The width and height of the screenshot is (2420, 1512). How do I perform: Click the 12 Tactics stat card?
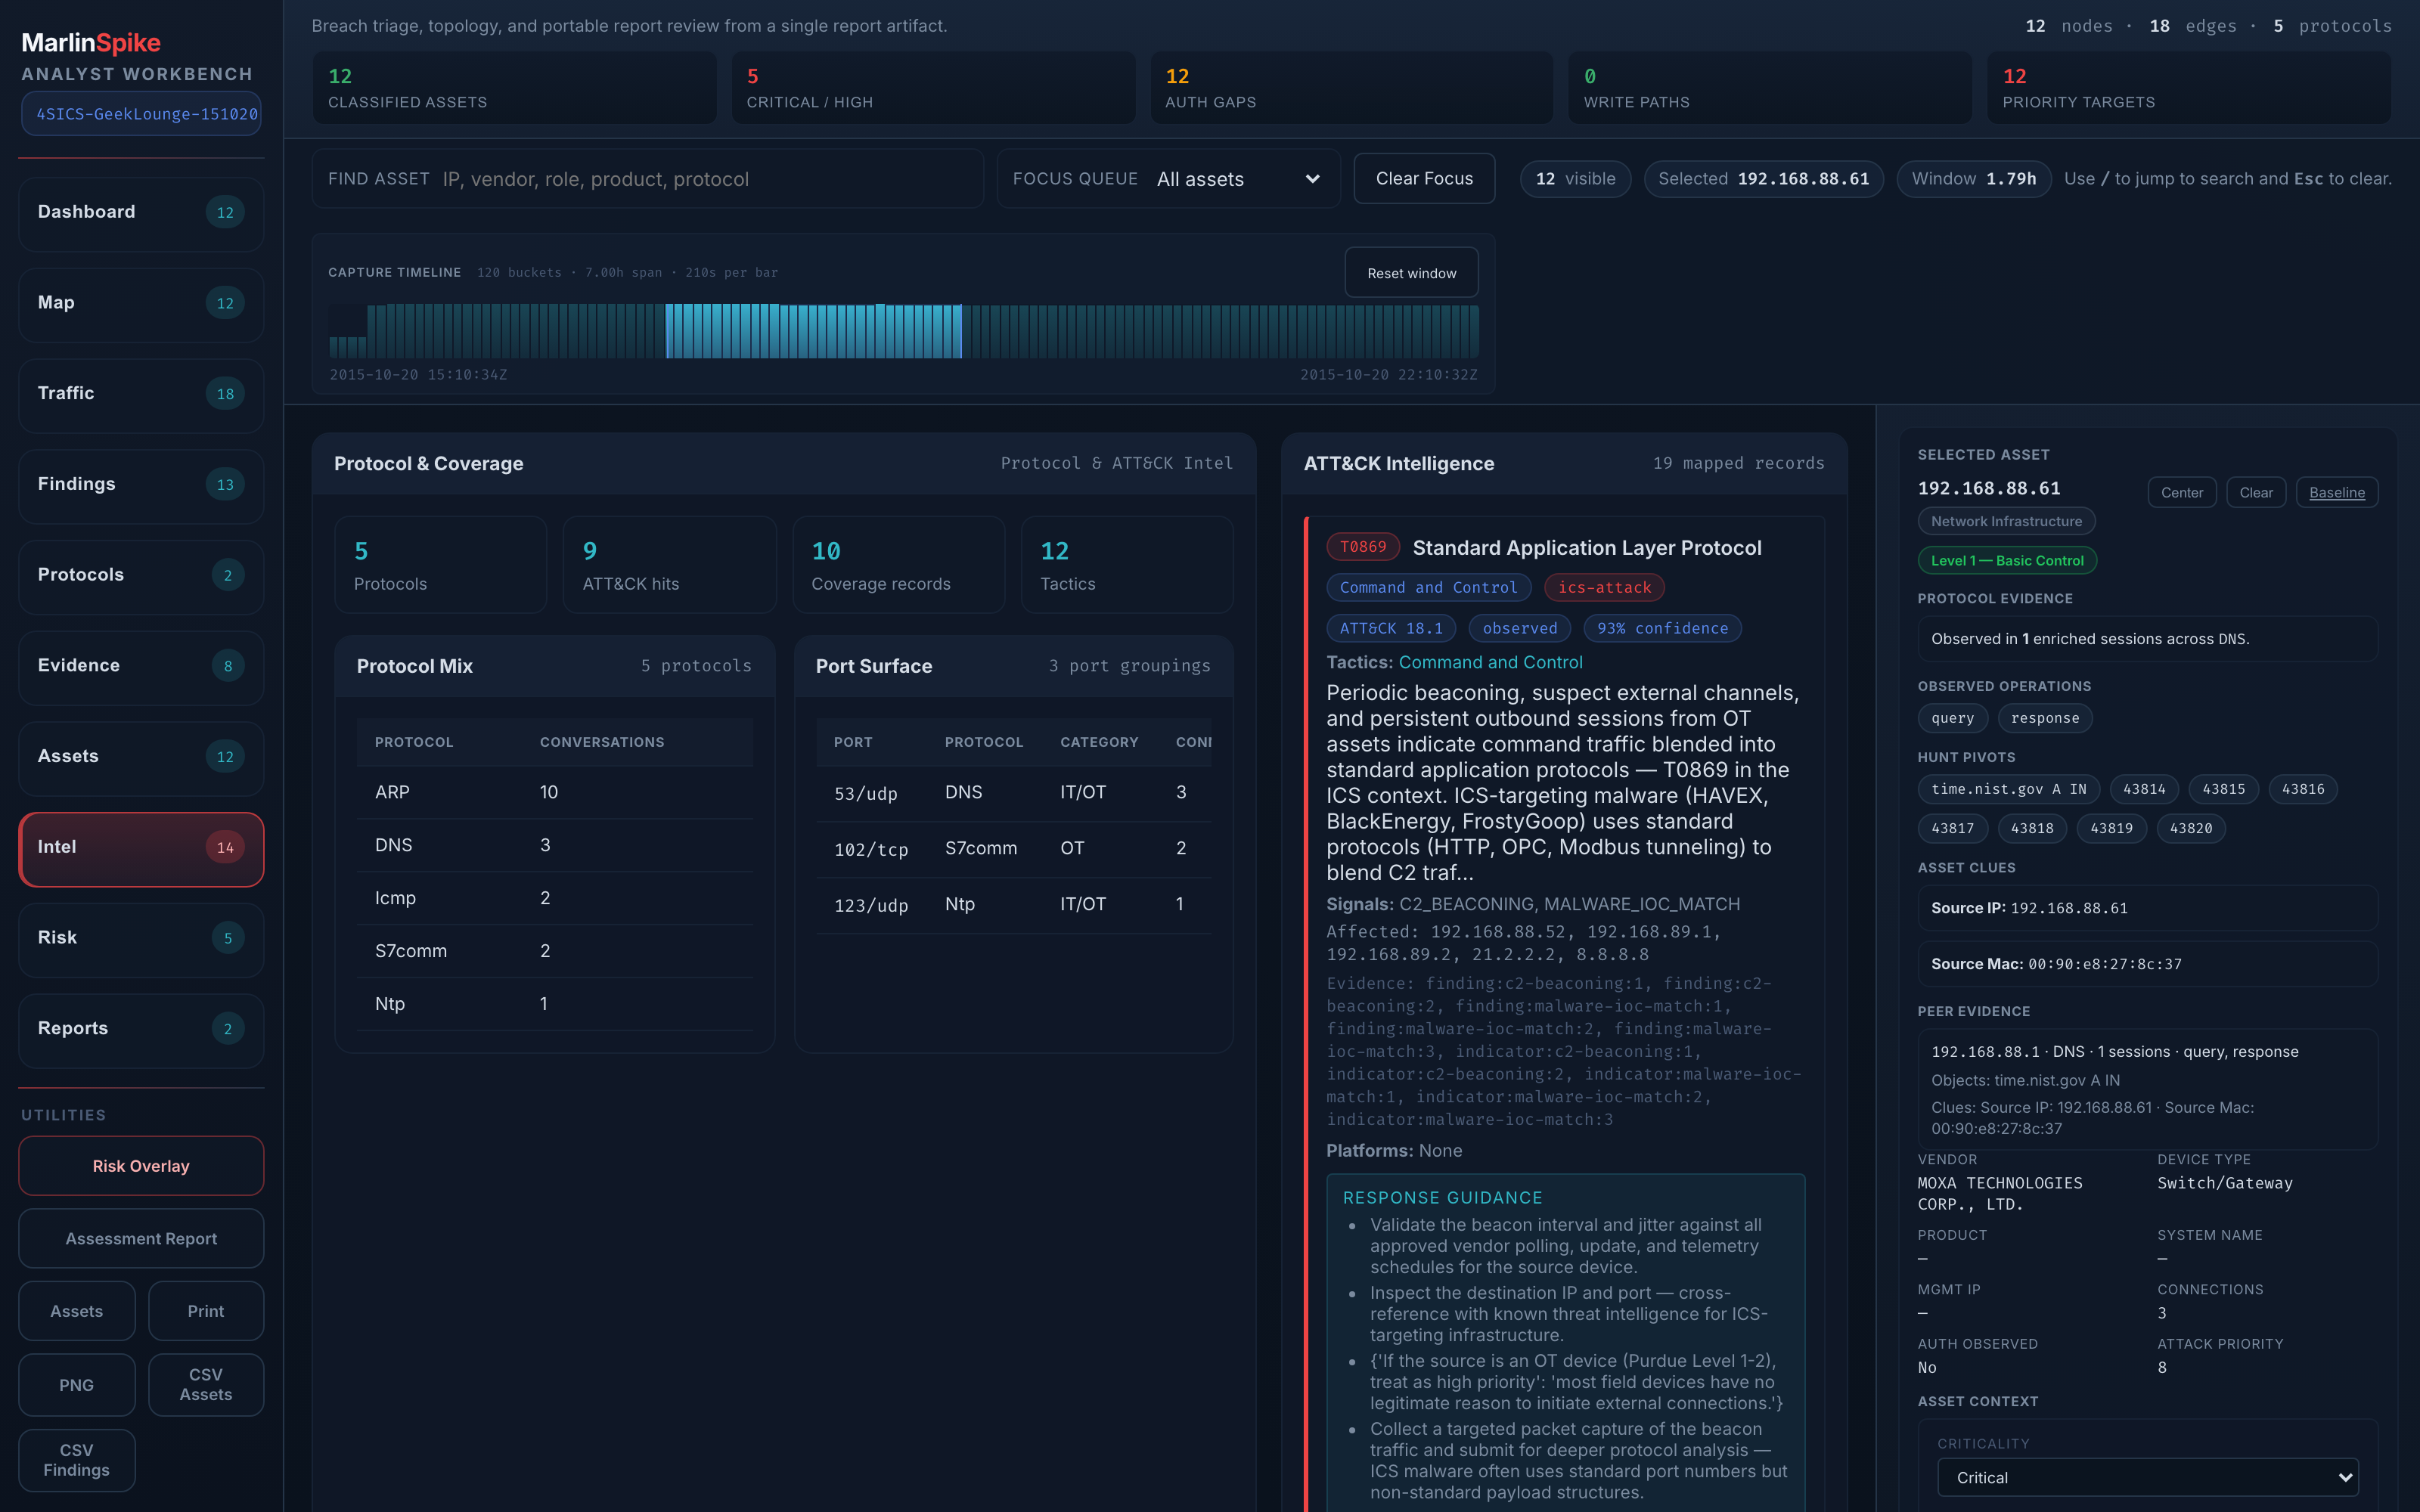1127,565
